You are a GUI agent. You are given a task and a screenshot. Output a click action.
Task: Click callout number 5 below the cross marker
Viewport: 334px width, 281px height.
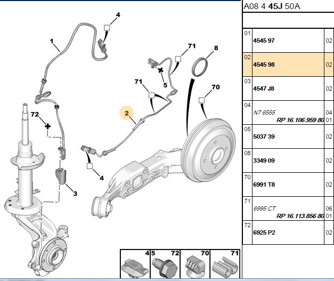point(165,85)
